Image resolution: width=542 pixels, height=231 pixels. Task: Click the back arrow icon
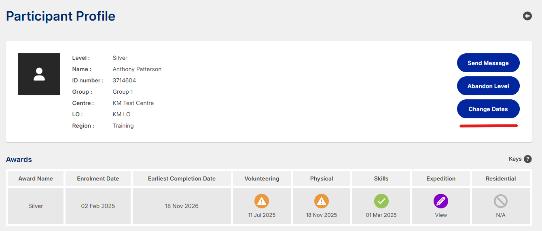(x=527, y=16)
